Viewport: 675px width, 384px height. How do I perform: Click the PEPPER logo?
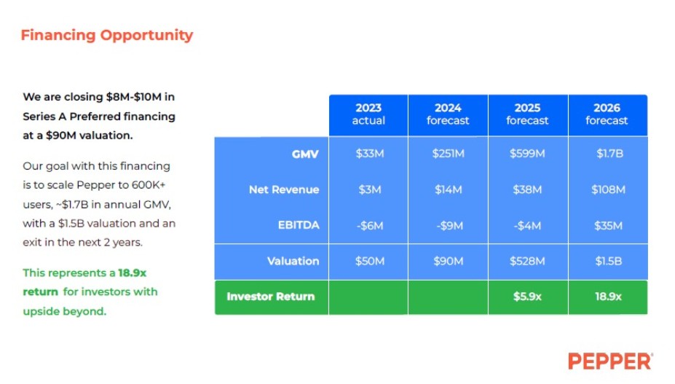point(610,361)
